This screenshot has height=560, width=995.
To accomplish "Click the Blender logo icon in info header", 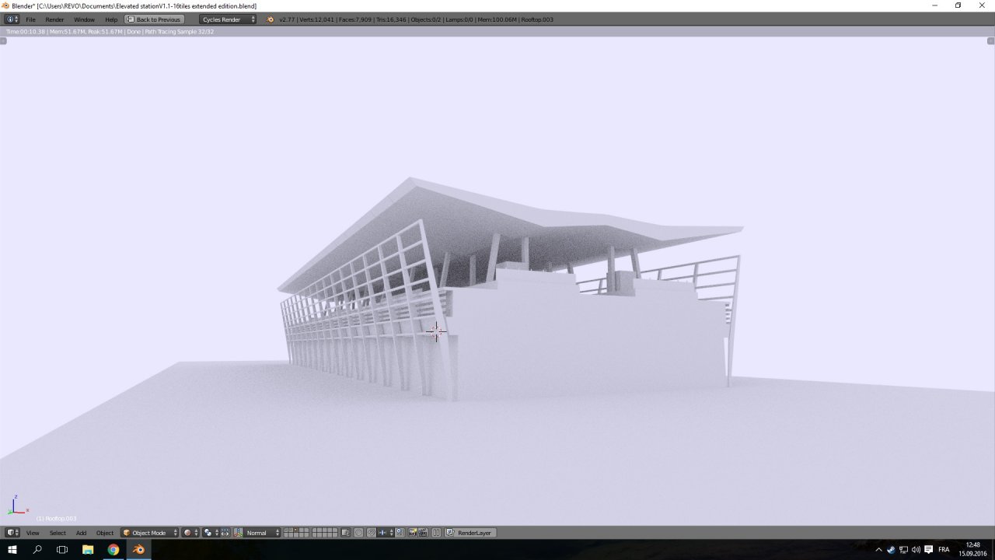I will [x=271, y=19].
